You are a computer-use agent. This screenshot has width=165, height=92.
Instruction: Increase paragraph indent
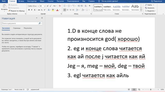tap(82, 6)
